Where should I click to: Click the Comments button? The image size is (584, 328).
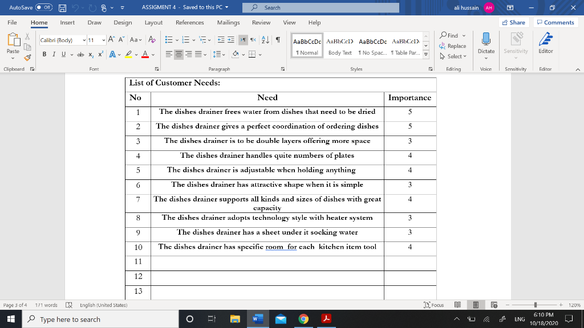(555, 23)
